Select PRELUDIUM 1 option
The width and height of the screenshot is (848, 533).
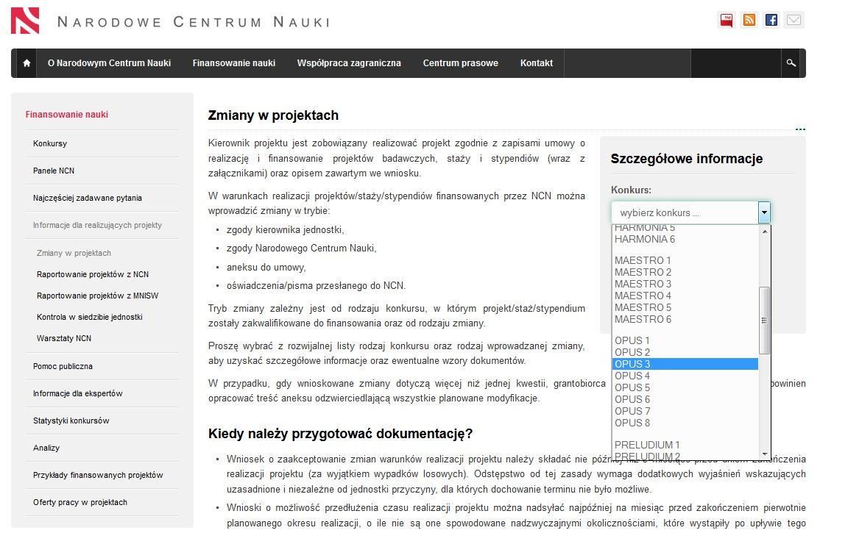pyautogui.click(x=685, y=445)
